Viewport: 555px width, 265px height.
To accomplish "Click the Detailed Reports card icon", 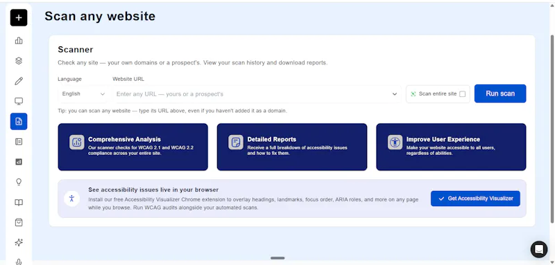I will [x=236, y=143].
